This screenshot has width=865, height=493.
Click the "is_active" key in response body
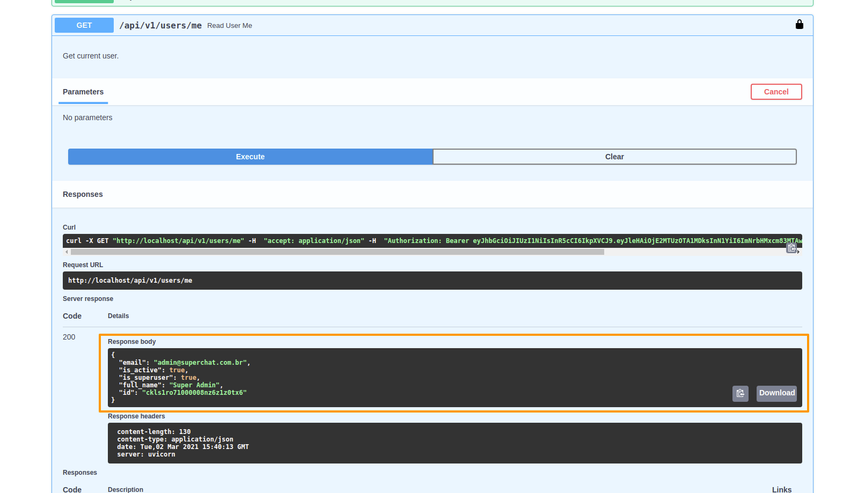(x=140, y=370)
